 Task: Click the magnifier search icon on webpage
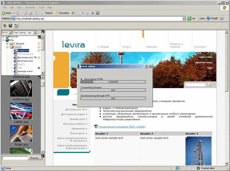coord(209,85)
